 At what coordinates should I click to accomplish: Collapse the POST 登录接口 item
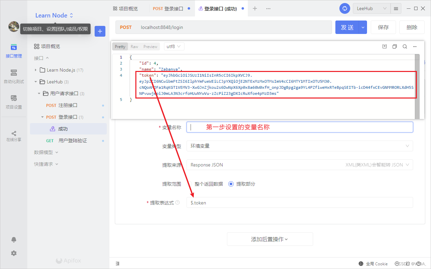click(x=42, y=117)
